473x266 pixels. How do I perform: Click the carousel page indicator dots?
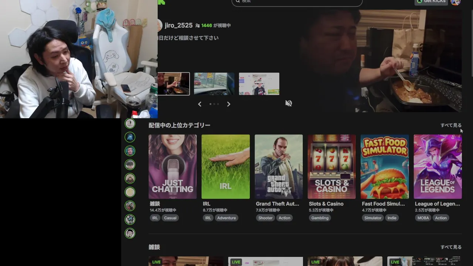214,104
